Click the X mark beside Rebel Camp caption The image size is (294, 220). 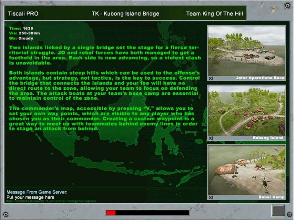click(x=211, y=198)
